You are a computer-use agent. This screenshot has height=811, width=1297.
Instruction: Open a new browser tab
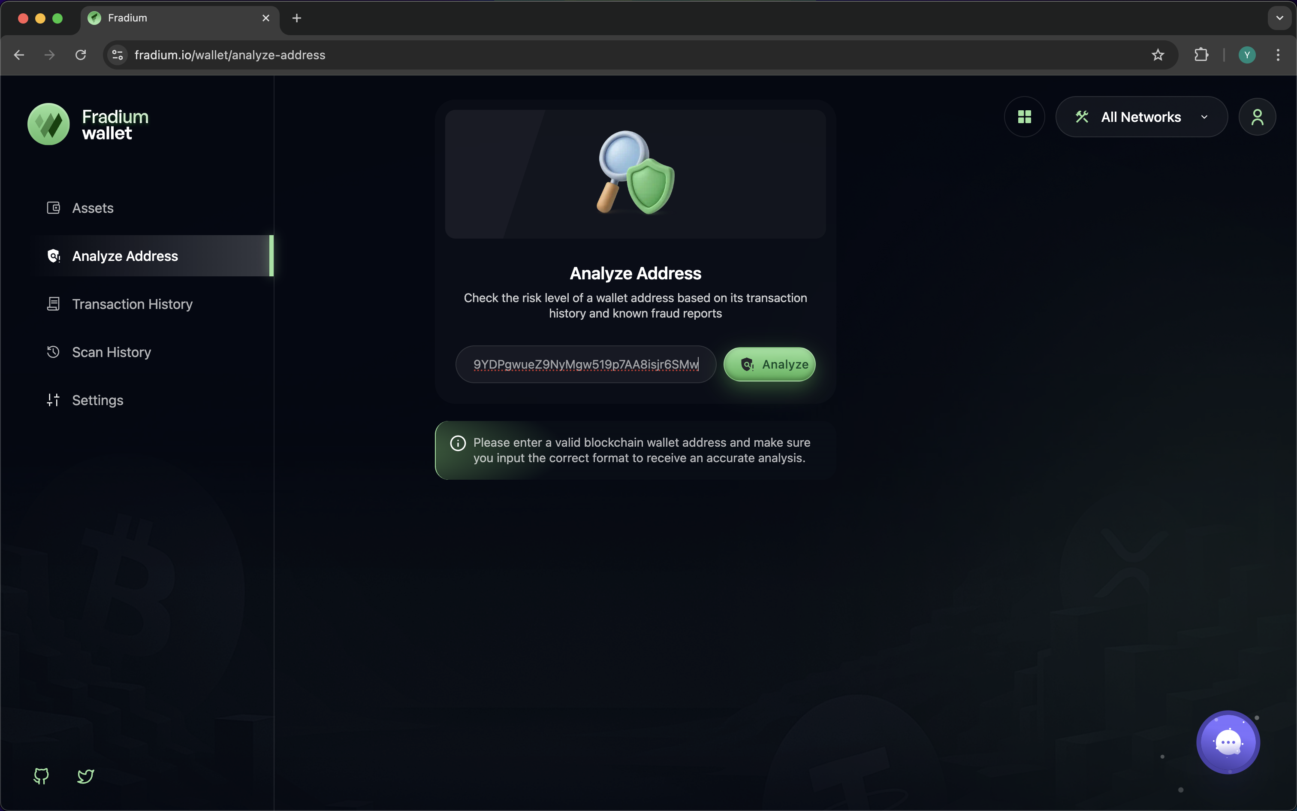click(296, 18)
